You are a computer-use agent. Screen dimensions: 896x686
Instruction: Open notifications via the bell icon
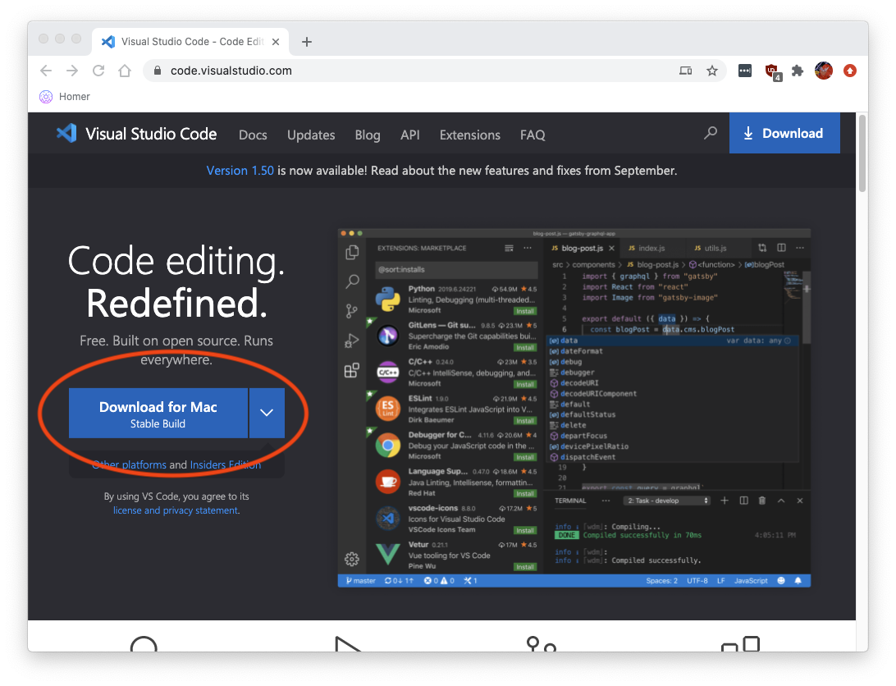point(797,580)
